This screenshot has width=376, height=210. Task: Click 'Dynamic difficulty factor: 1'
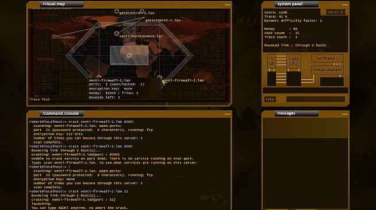coord(293,21)
